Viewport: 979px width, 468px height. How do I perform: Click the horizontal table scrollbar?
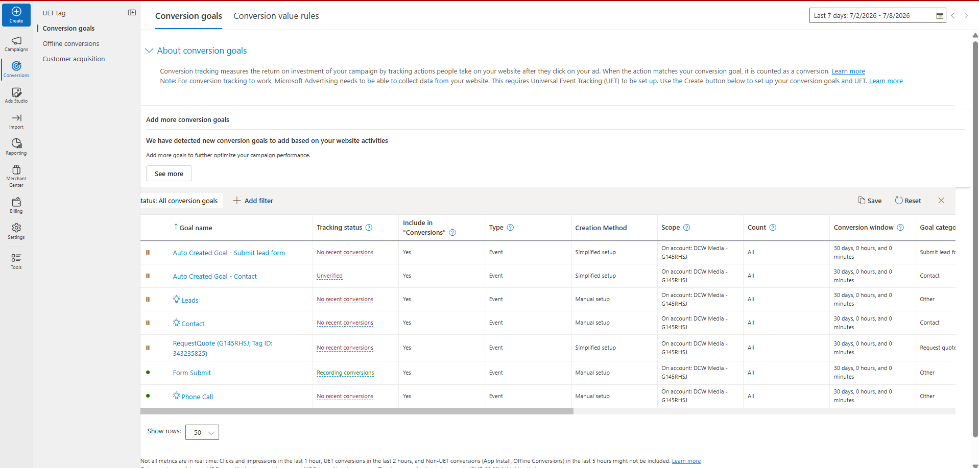pyautogui.click(x=356, y=411)
